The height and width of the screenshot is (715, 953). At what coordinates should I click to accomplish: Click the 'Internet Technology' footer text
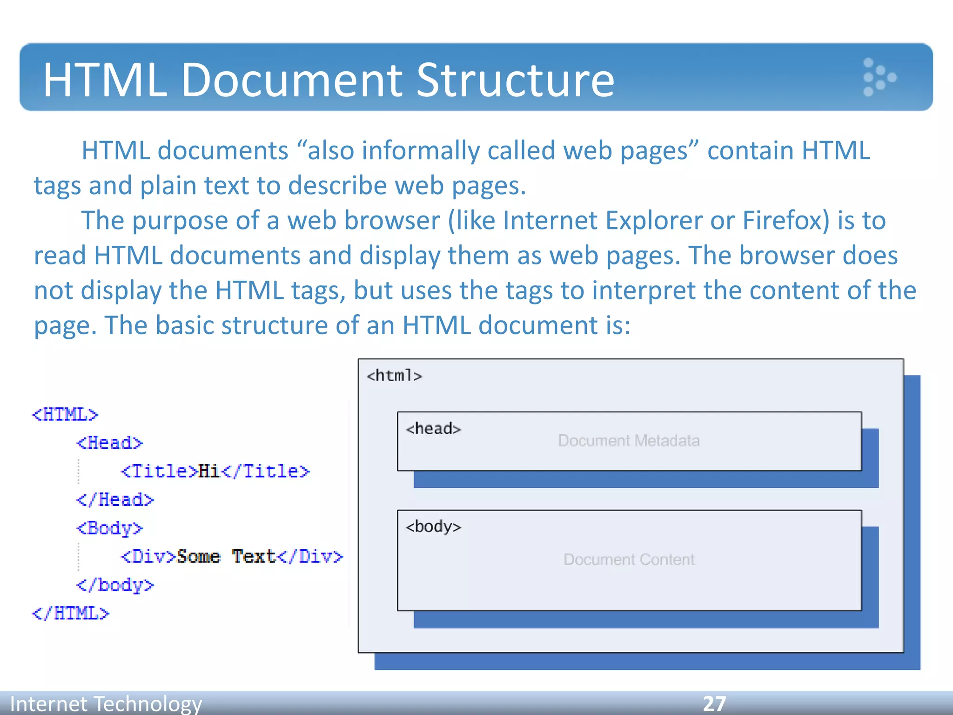pos(106,704)
